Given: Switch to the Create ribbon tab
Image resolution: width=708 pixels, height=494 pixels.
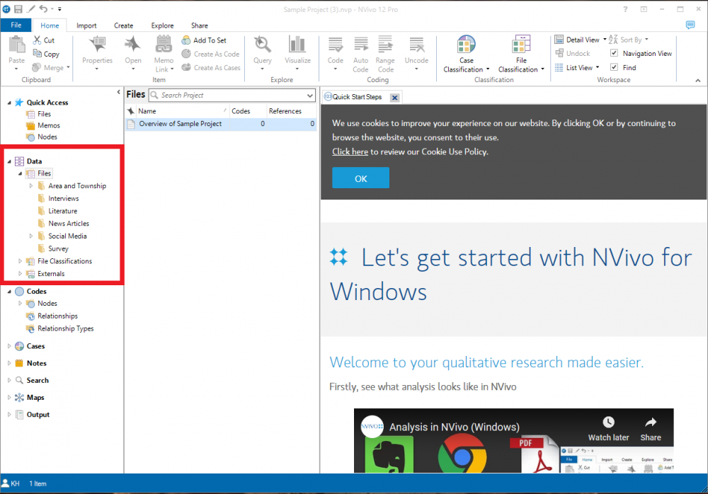Looking at the screenshot, I should (x=123, y=25).
